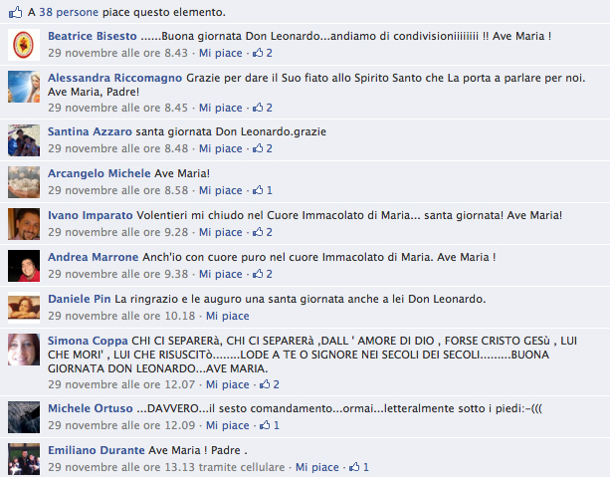Click thumbs-up icon beside '38 persone'
The width and height of the screenshot is (610, 477).
tap(16, 13)
